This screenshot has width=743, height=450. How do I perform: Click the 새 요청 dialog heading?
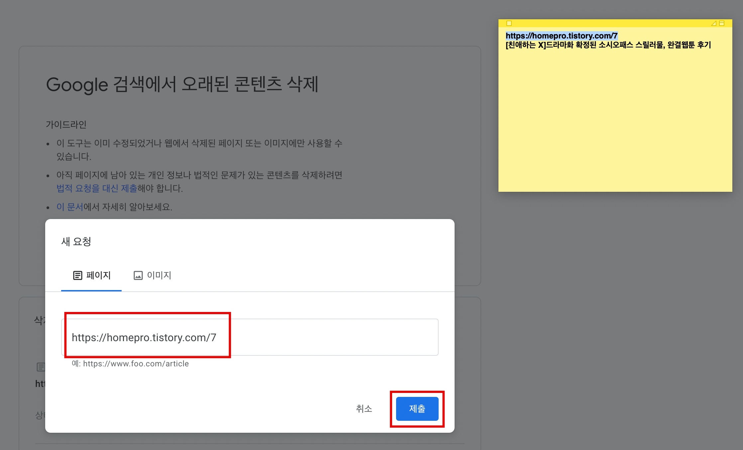[76, 241]
